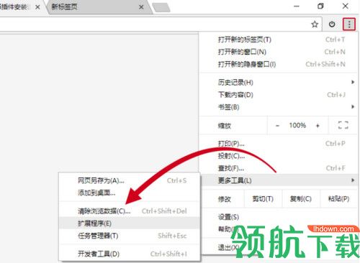Open 开发者工具(D) in the submenu

129,254
